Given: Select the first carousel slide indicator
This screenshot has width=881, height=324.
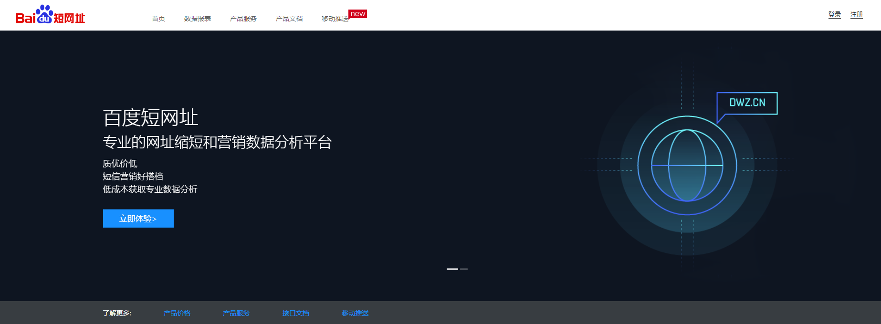Looking at the screenshot, I should coord(452,269).
